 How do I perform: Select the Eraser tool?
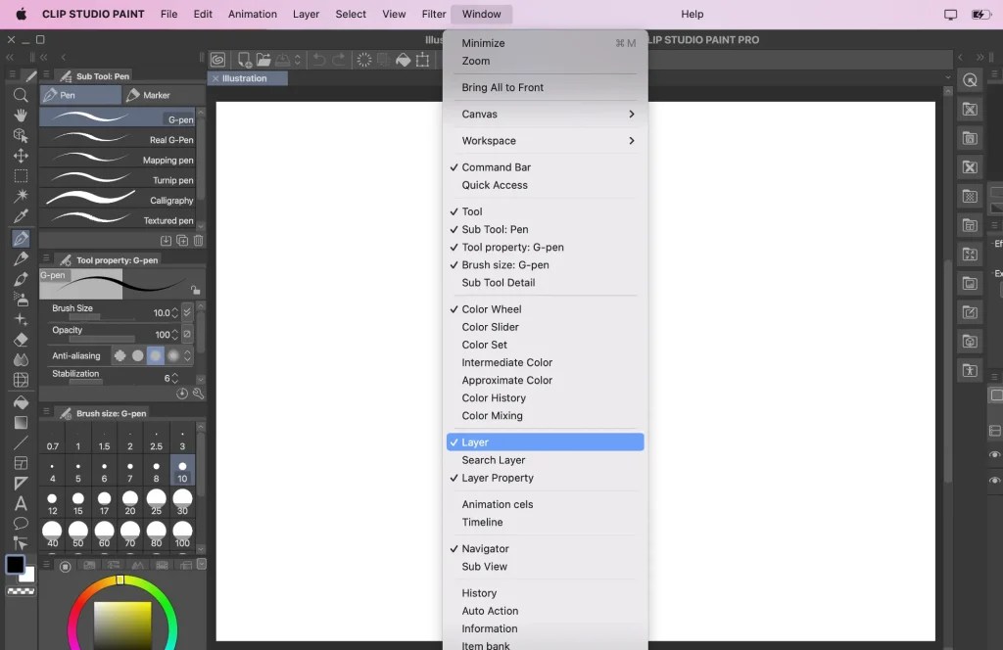(21, 339)
